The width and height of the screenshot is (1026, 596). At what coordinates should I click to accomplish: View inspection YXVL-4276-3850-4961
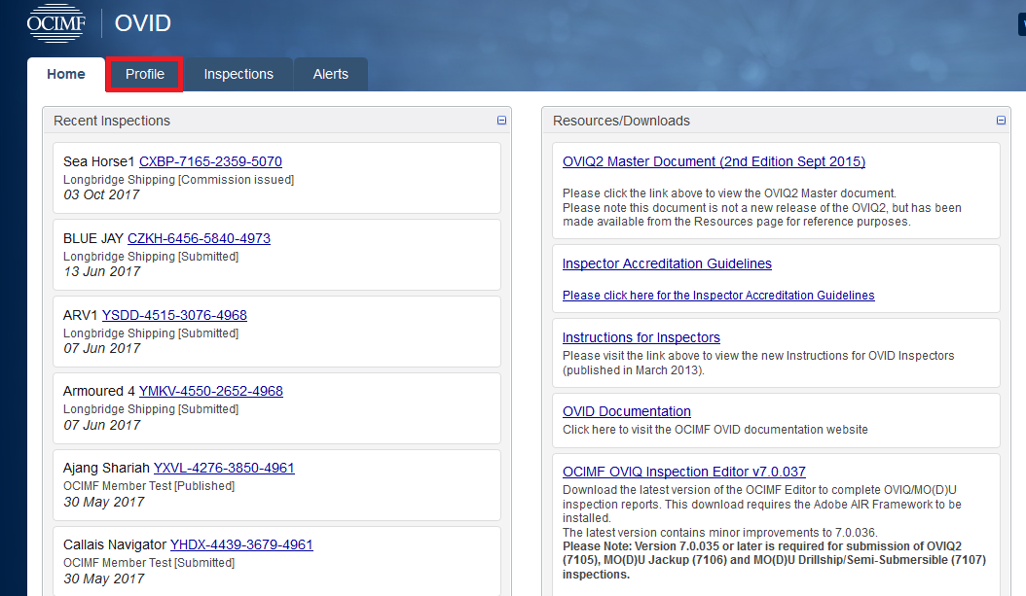click(224, 468)
